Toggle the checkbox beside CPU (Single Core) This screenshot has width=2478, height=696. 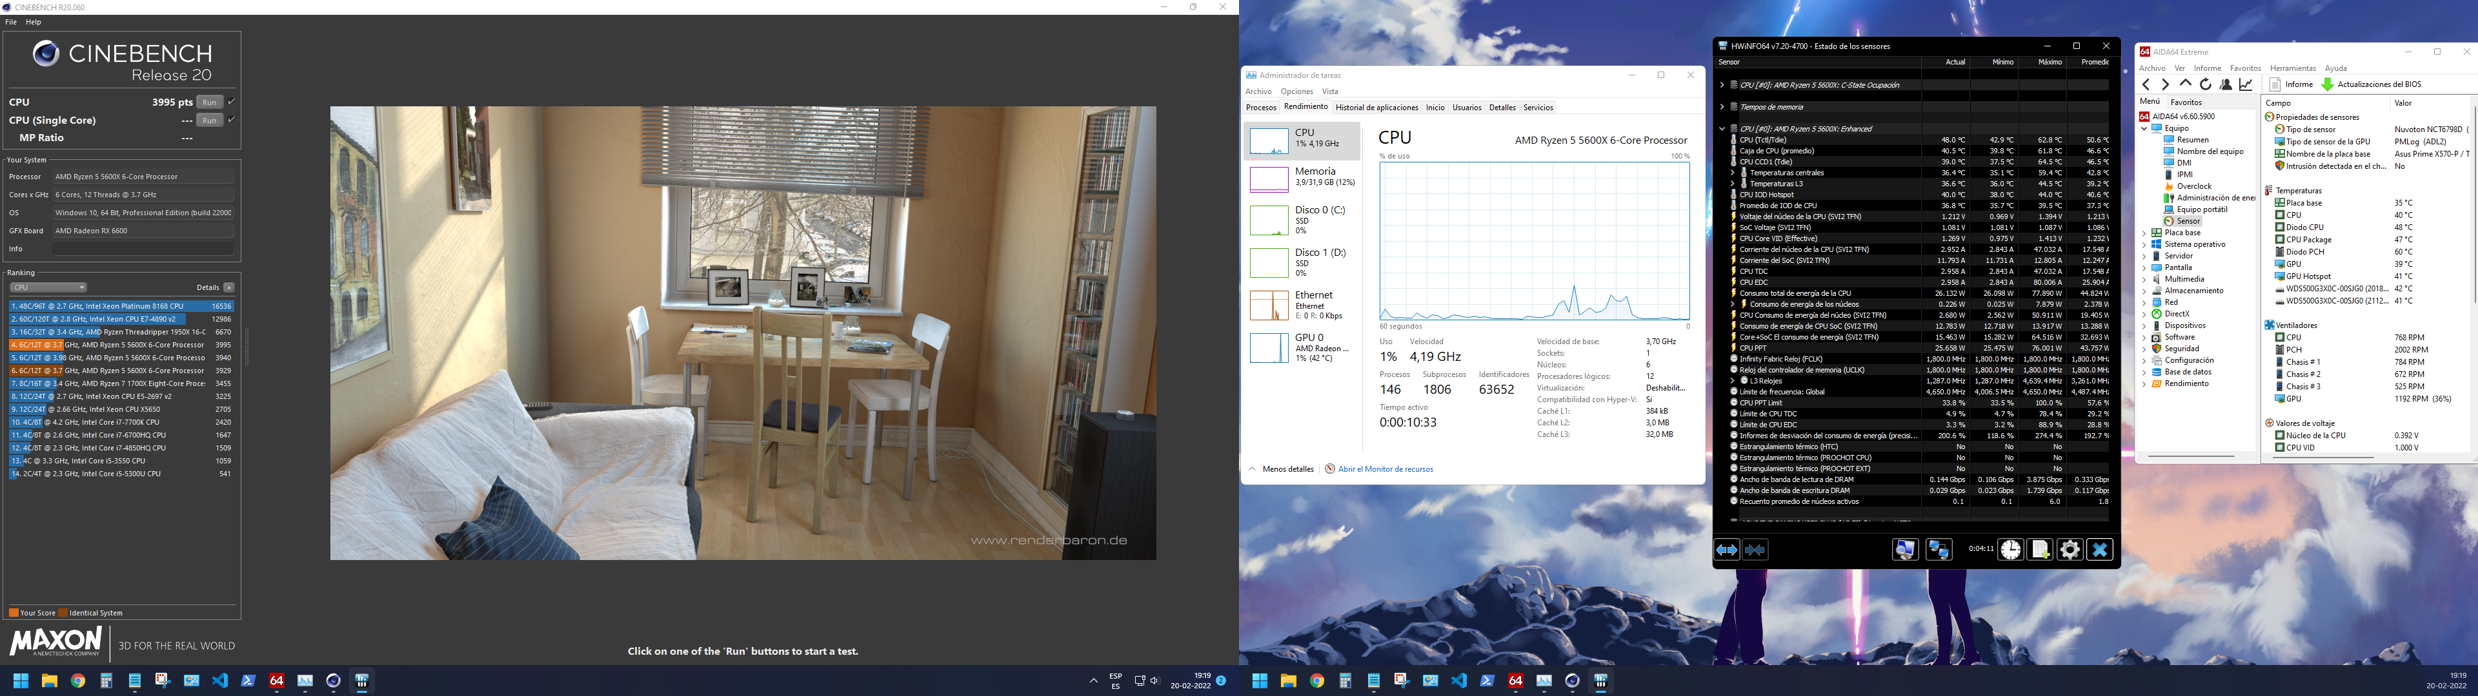pyautogui.click(x=231, y=120)
